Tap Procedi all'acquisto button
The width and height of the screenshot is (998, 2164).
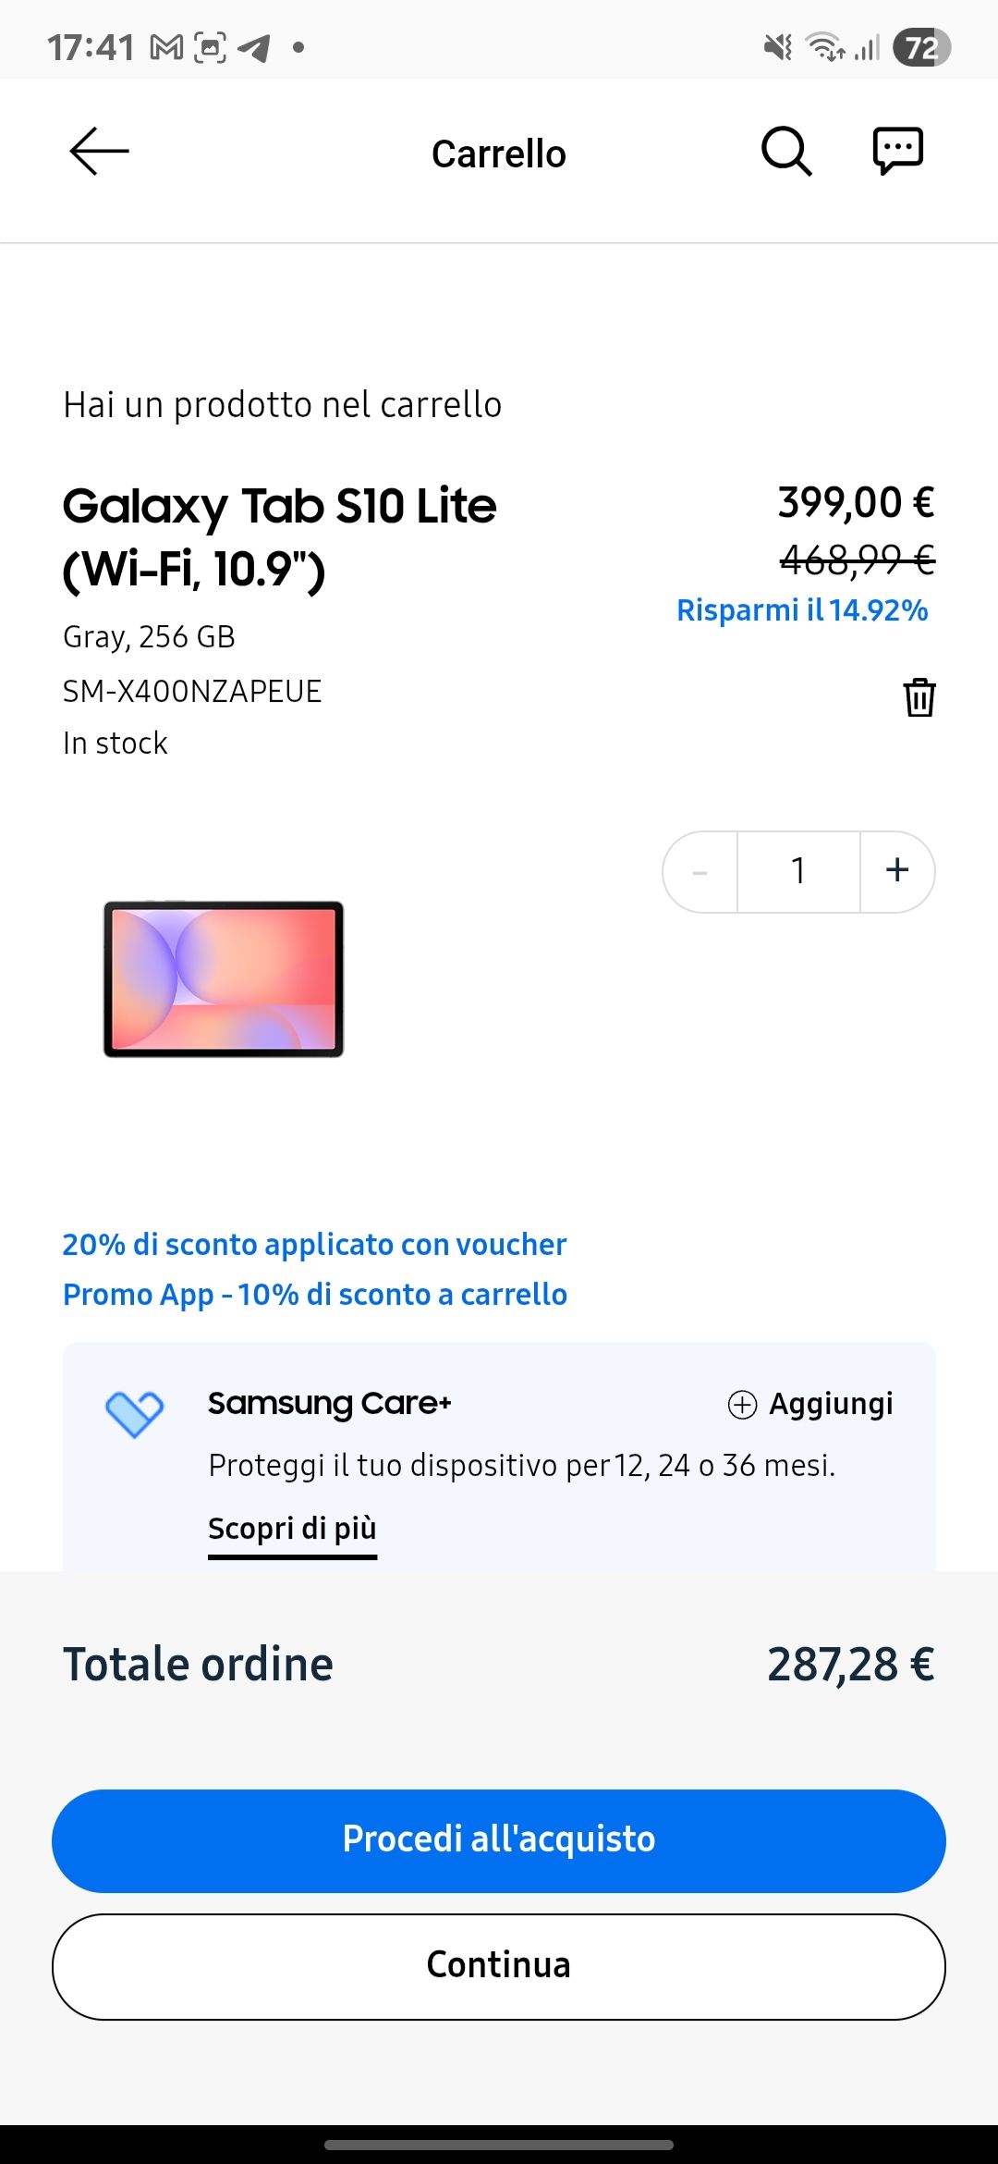pos(499,1840)
